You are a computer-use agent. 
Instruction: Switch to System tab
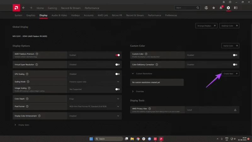click(x=18, y=15)
